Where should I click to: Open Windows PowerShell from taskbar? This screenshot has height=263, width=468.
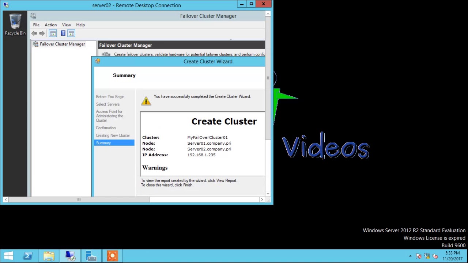[28, 256]
